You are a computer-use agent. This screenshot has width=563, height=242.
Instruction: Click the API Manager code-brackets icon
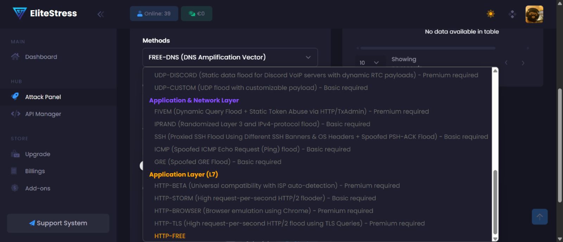tap(15, 114)
